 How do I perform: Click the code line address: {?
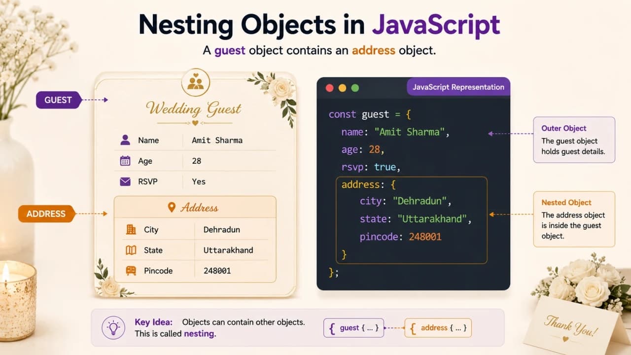point(369,185)
